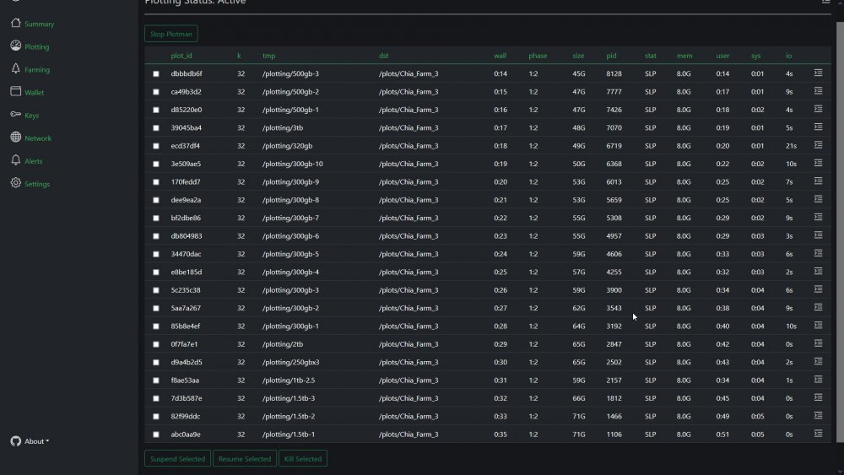Open log icon for plot 5c235c38

pos(818,289)
